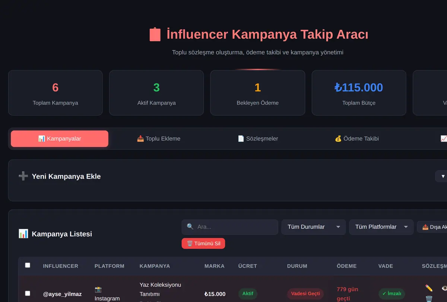Click the MARKA column header
This screenshot has height=302, width=447.
[x=215, y=266]
